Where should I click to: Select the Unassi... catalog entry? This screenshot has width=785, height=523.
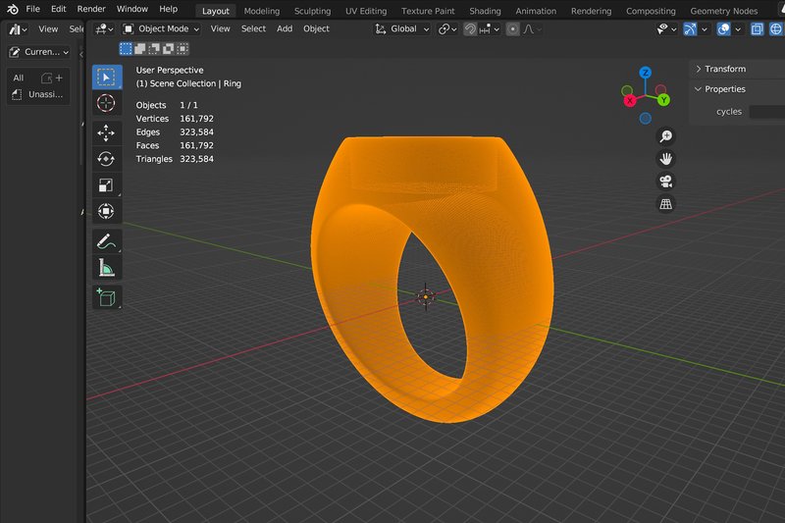(x=38, y=94)
